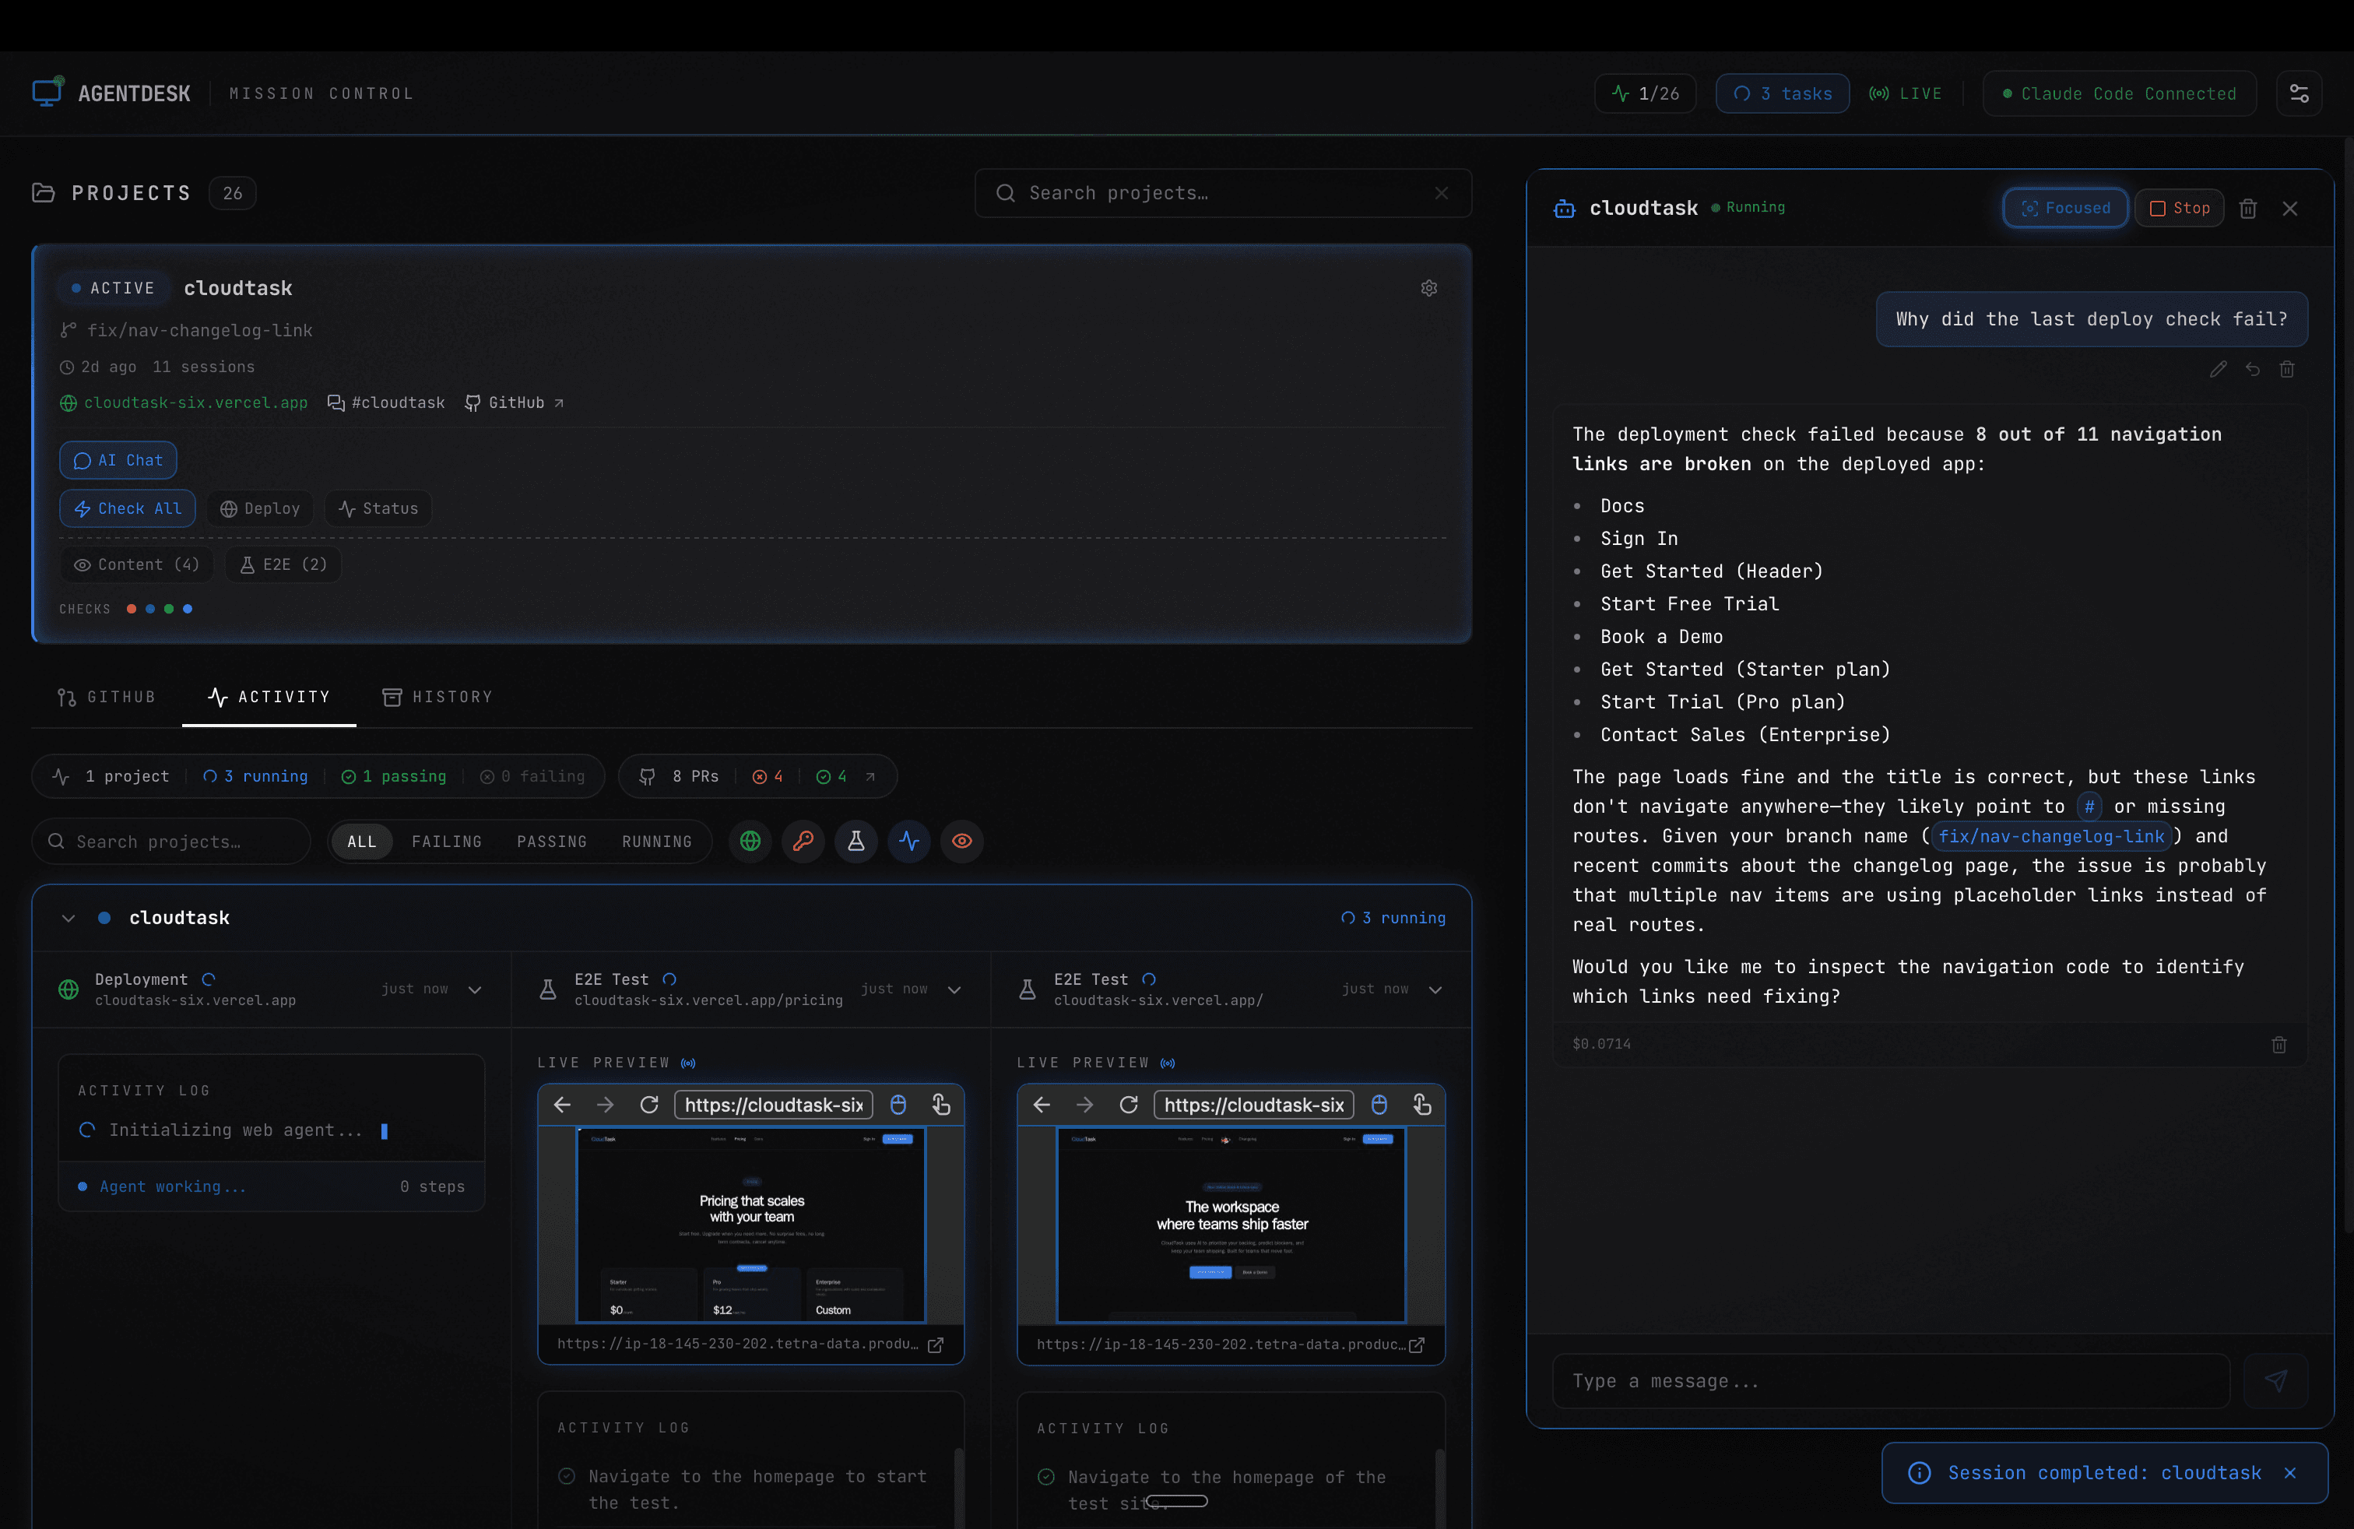Run Check All on cloudtask
This screenshot has width=2354, height=1529.
pos(128,509)
